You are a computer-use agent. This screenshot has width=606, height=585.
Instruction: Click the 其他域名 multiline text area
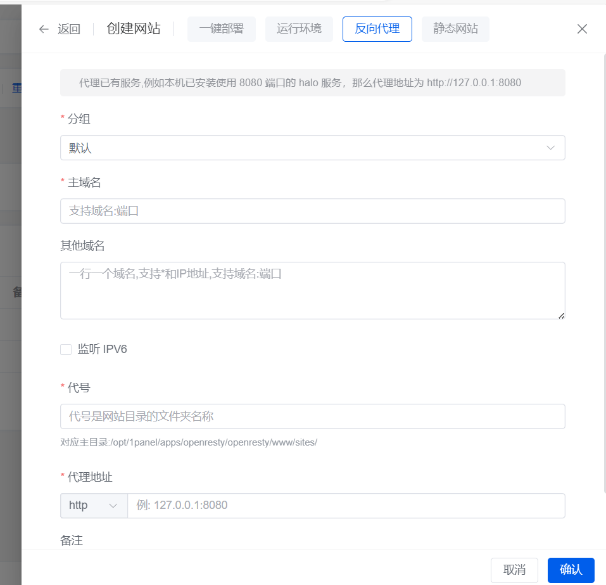tap(312, 290)
